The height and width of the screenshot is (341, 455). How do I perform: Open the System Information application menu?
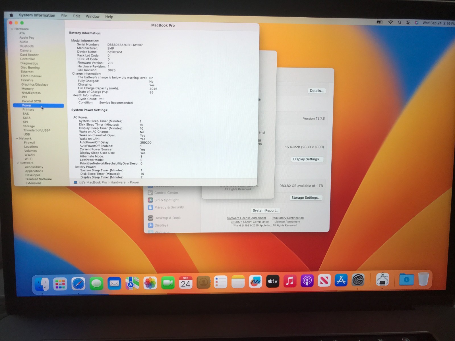(37, 15)
